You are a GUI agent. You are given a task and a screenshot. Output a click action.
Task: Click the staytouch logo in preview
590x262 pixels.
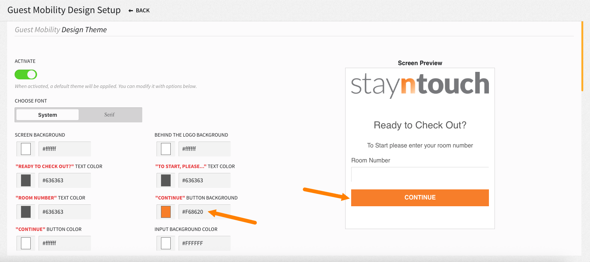pos(420,85)
